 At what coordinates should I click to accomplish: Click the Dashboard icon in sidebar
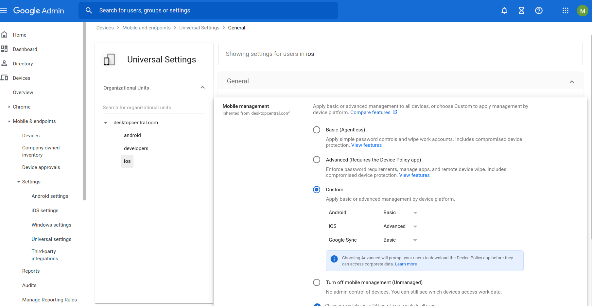tap(5, 49)
